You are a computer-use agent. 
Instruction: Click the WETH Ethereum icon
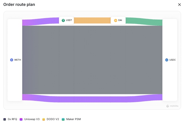[x=12, y=60]
